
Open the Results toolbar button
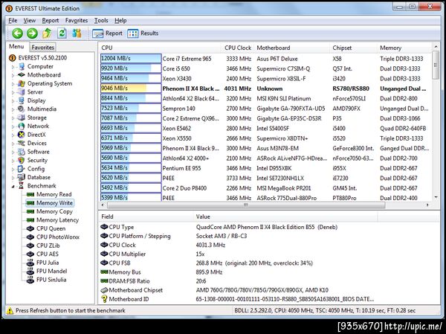[143, 33]
